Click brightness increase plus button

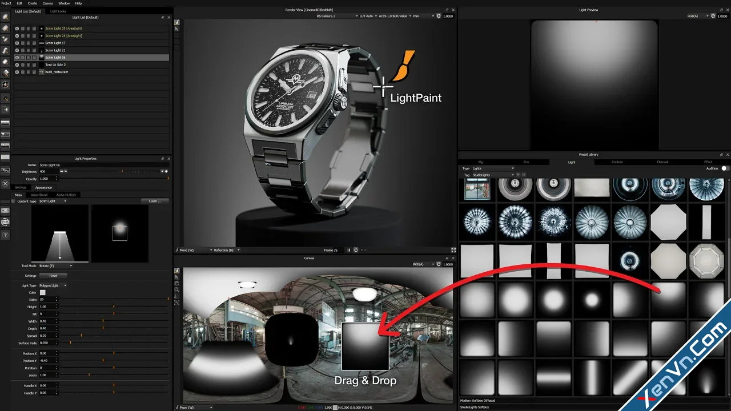click(x=166, y=171)
